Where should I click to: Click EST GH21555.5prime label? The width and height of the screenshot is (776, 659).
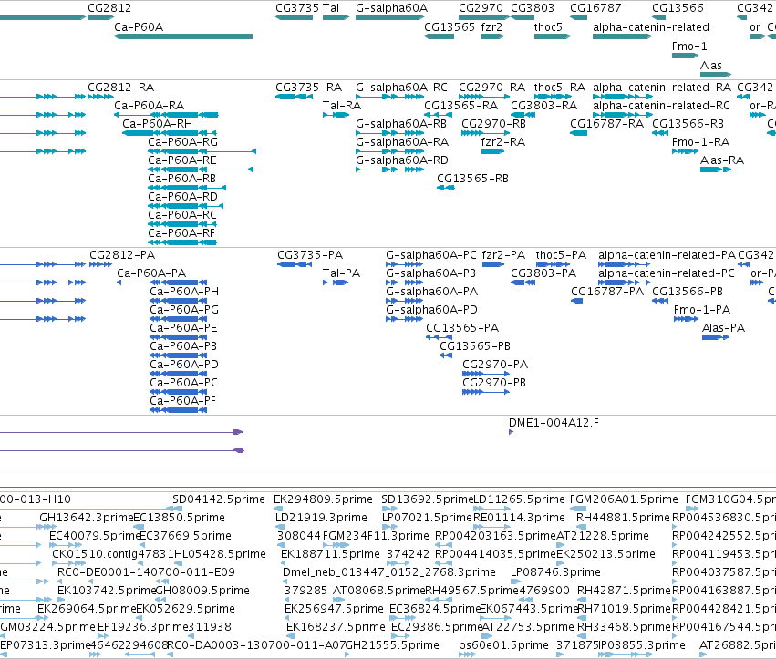pos(392,645)
